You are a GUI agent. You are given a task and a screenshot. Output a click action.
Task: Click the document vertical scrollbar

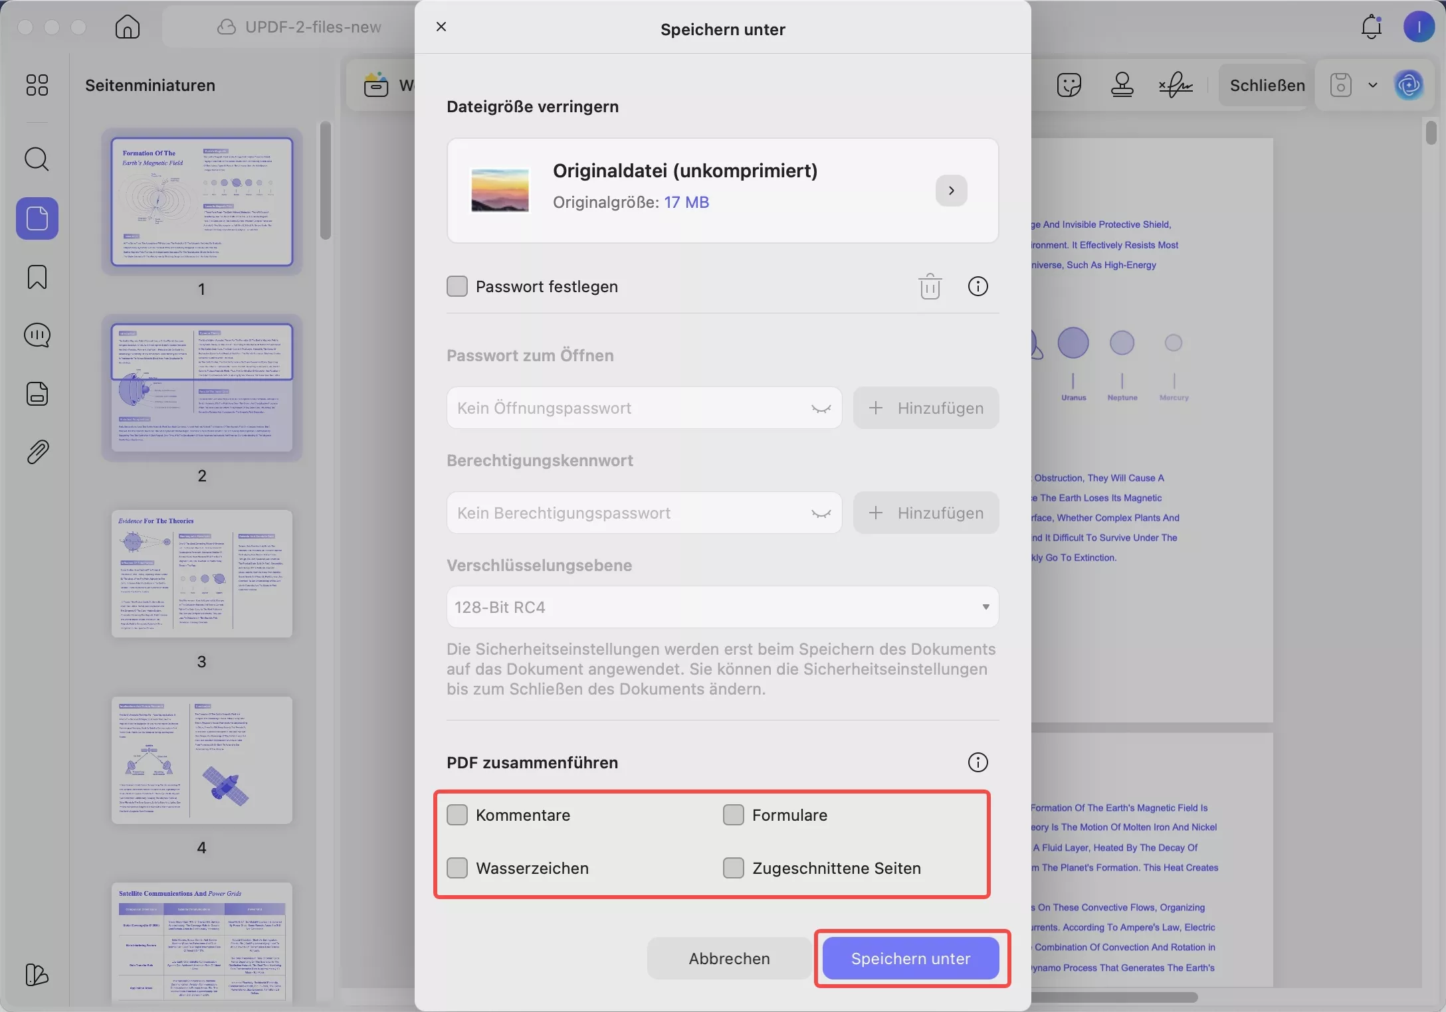point(1431,131)
